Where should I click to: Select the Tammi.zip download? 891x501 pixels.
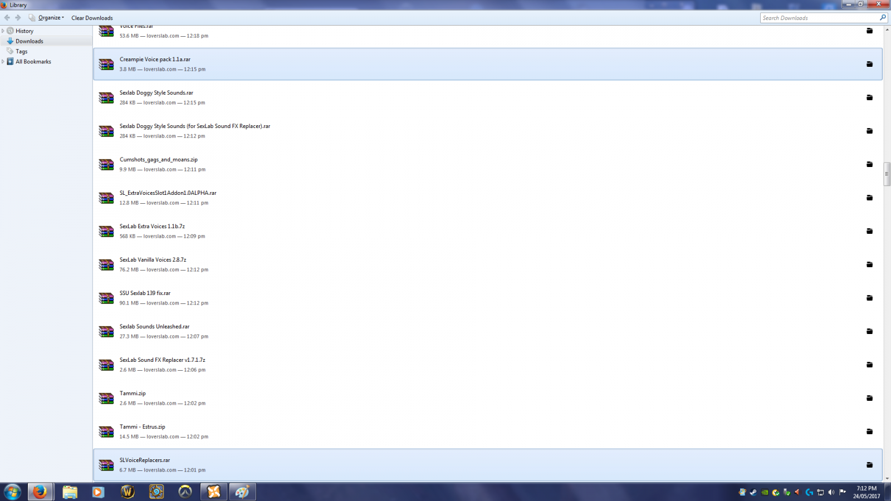(488, 398)
